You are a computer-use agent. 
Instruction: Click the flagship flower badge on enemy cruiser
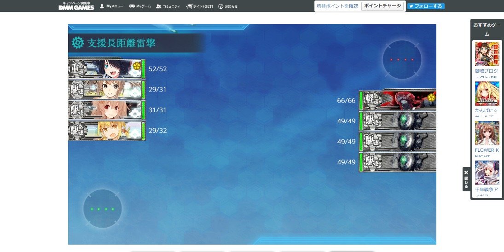coord(431,97)
